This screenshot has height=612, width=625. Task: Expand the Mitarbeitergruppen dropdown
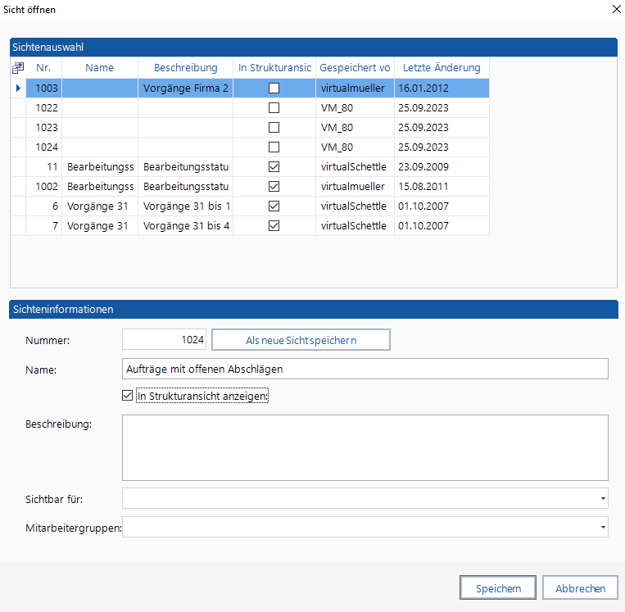click(603, 527)
